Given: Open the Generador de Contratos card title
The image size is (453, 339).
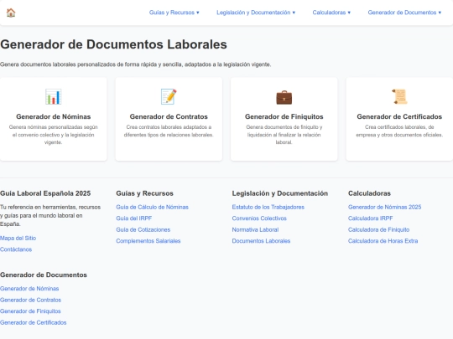Looking at the screenshot, I should pyautogui.click(x=169, y=116).
